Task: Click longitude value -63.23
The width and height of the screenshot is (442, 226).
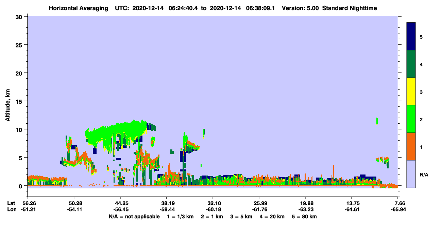Action: [305, 209]
